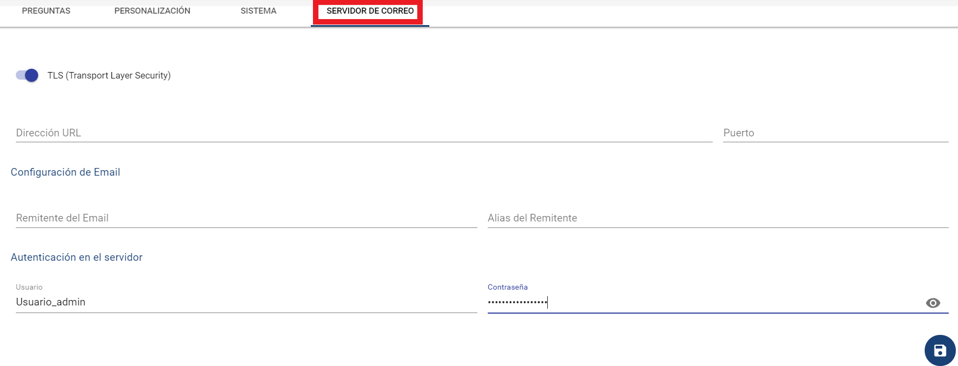The height and width of the screenshot is (366, 958).
Task: Click the Configuración de Email heading
Action: point(66,172)
